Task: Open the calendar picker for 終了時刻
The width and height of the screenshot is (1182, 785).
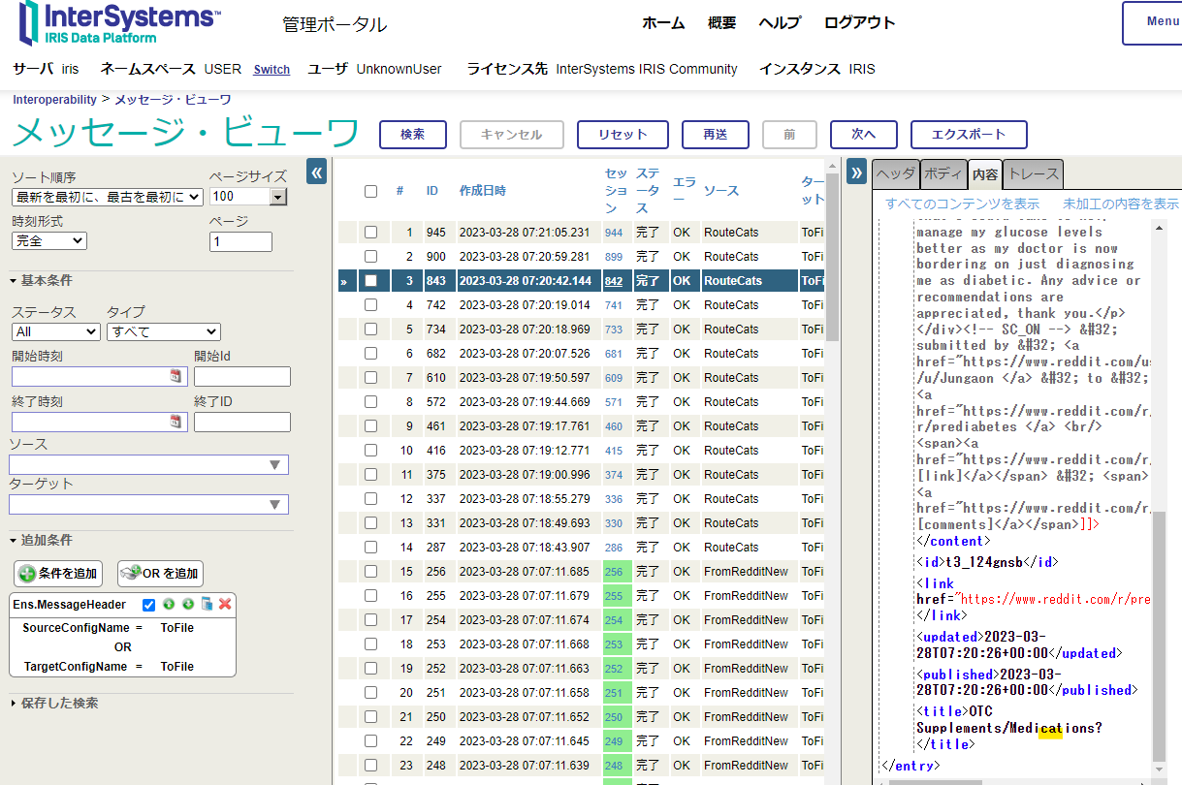Action: coord(176,421)
